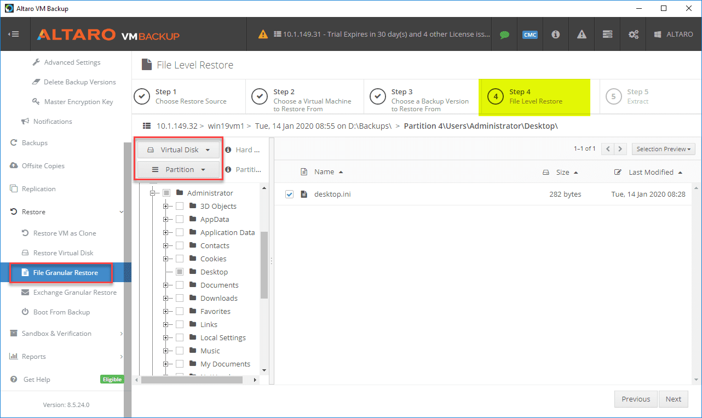702x418 pixels.
Task: Click the folder tree horizontal scrollbar thumb
Action: click(x=192, y=379)
